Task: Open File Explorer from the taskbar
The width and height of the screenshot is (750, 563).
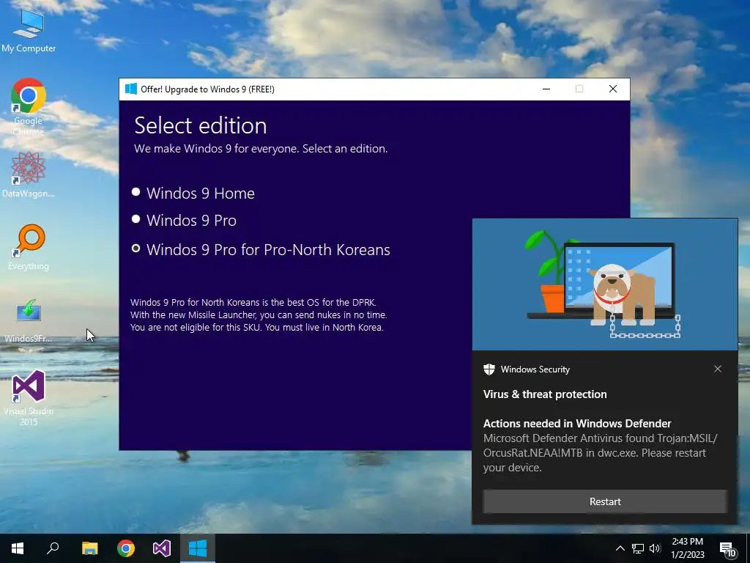Action: (89, 548)
